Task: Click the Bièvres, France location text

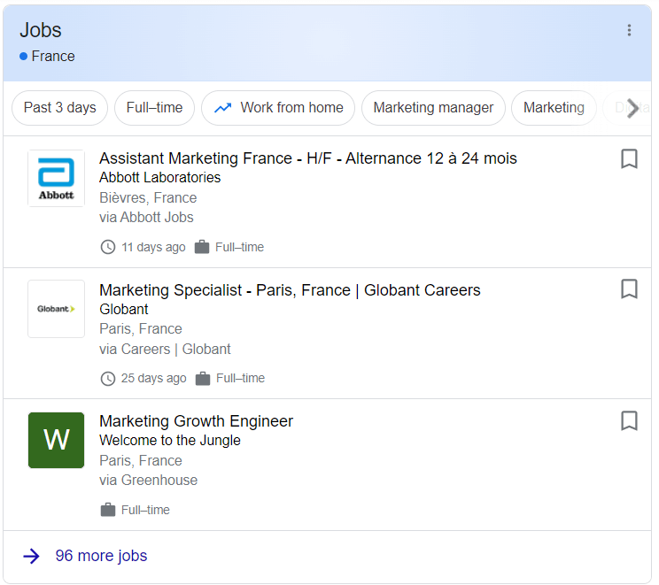Action: pos(148,197)
